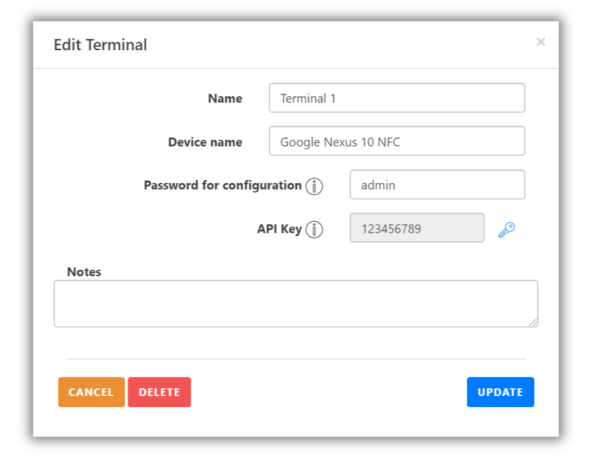Viewport: 592px width, 460px height.
Task: Click inside the Notes text area
Action: pos(295,304)
